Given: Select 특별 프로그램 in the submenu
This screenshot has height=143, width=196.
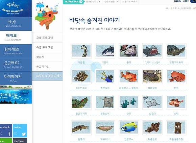Looking at the screenshot, I should tap(47, 47).
